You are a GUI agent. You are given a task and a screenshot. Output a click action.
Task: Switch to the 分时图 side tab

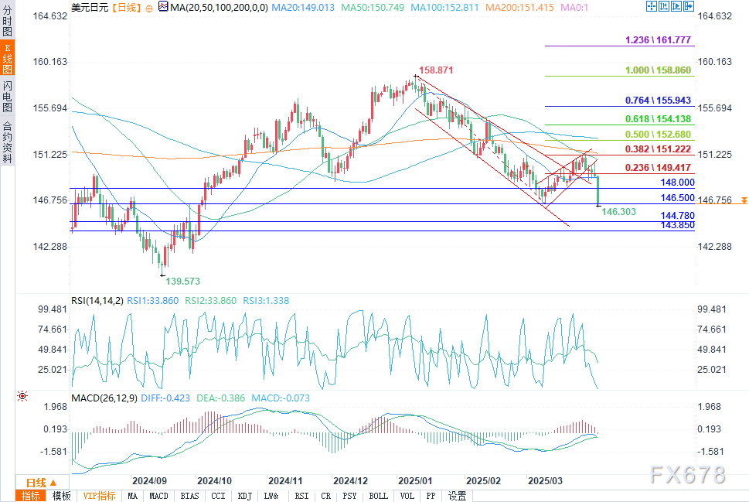tap(7, 22)
